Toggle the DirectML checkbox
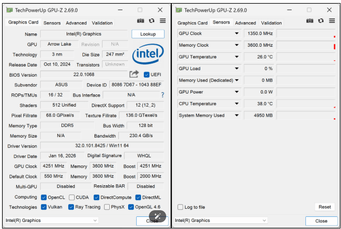The height and width of the screenshot is (229, 341). coord(138,198)
